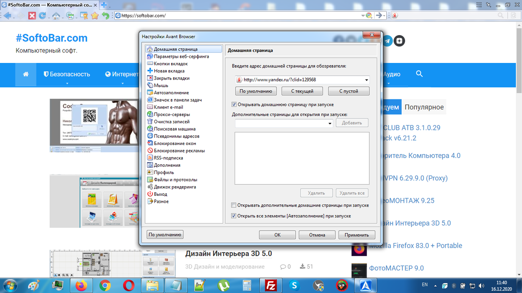The height and width of the screenshot is (293, 522).
Task: Click the green Undo closed tab arrow
Action: click(105, 15)
